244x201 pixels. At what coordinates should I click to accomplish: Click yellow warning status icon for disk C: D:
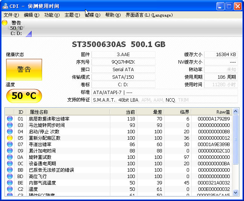coord(5,23)
